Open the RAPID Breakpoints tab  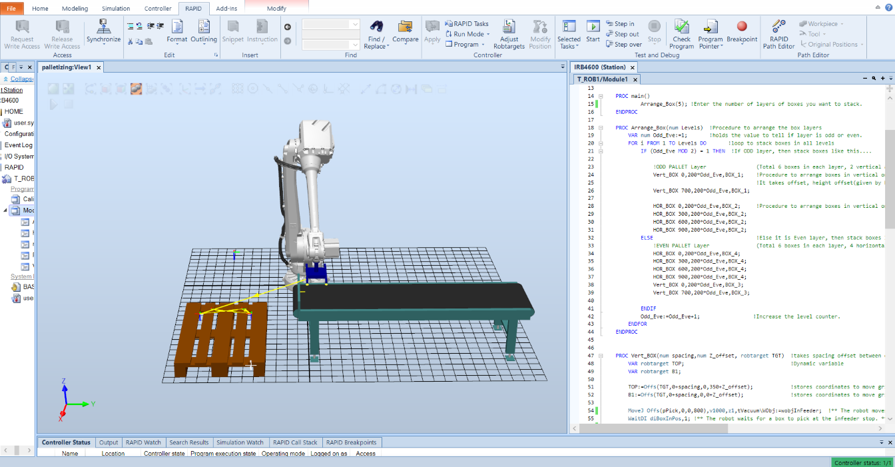tap(351, 442)
